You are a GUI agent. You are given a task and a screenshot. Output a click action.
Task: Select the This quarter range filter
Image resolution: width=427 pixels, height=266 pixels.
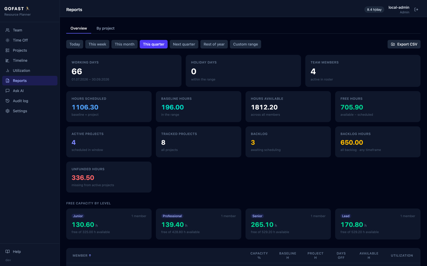(154, 44)
